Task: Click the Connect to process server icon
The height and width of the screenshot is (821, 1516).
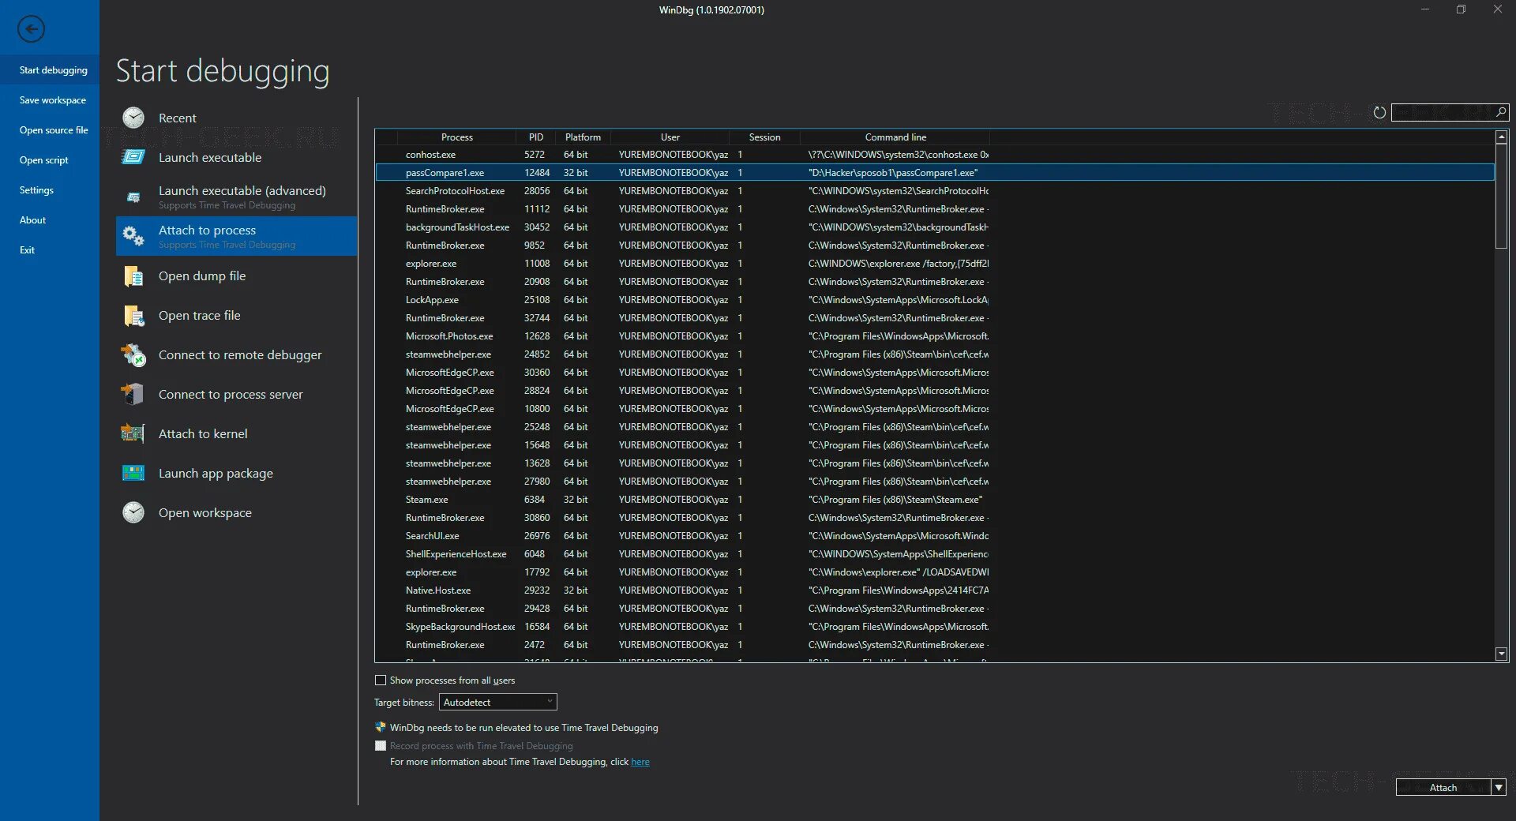Action: [x=133, y=394]
